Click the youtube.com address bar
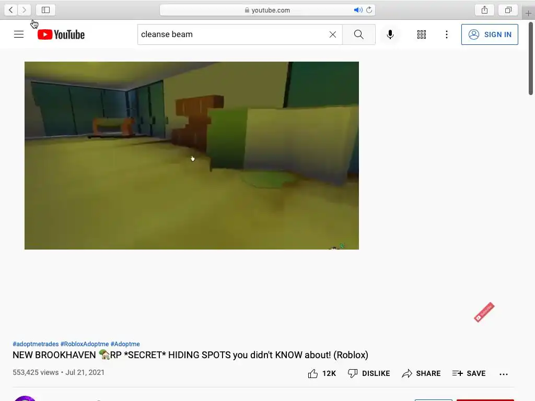This screenshot has height=401, width=535. click(267, 10)
